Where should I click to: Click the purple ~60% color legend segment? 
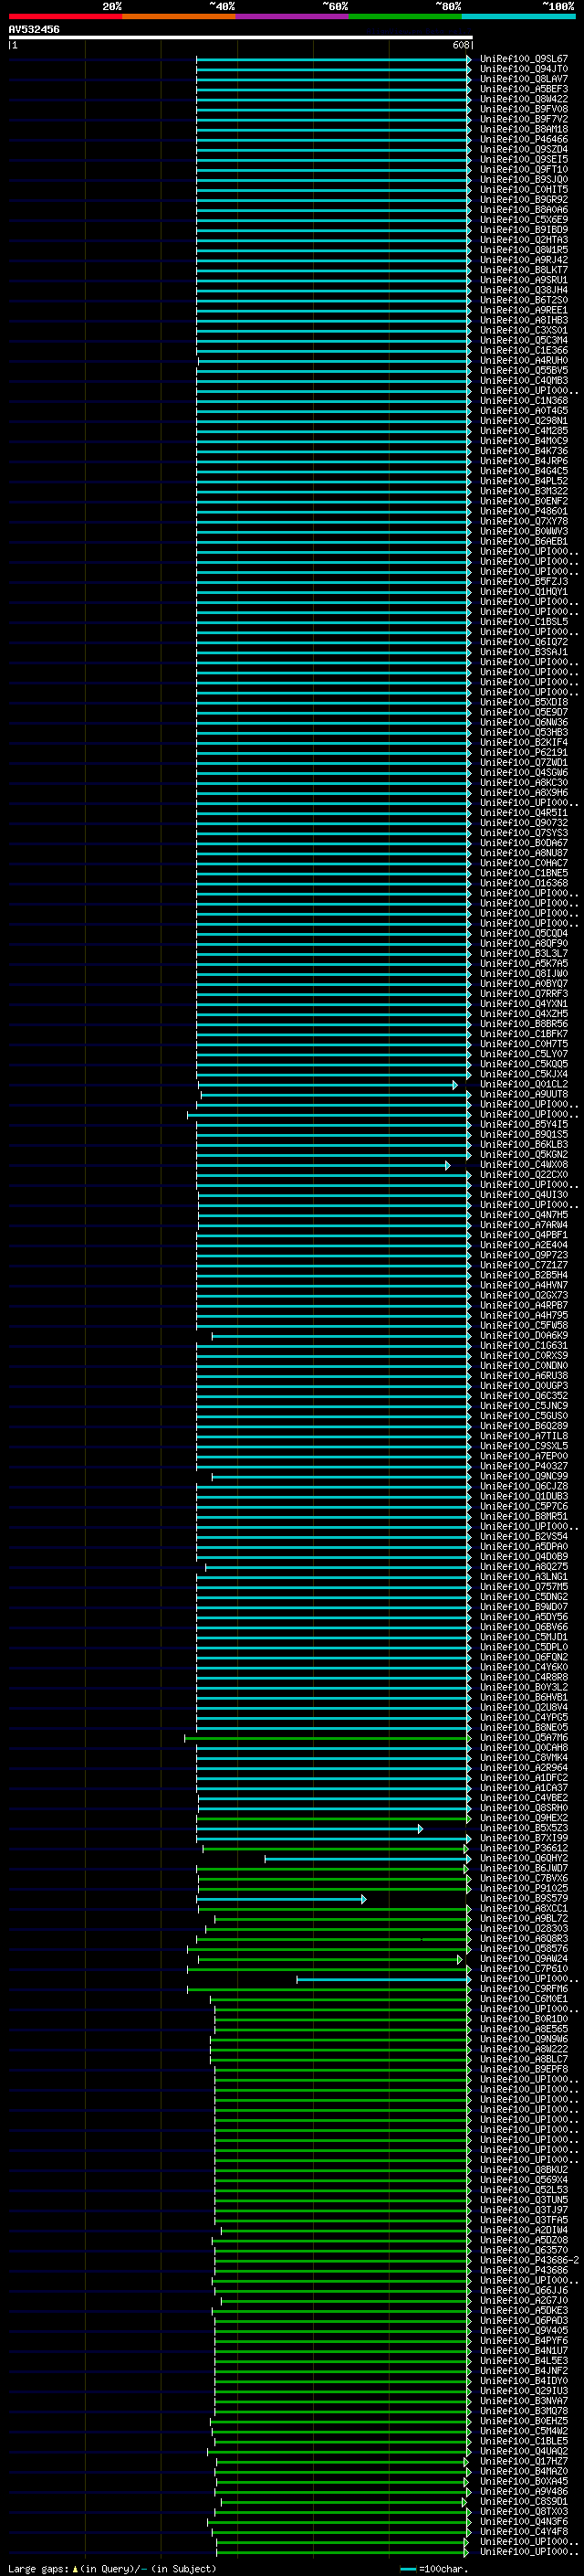[291, 16]
